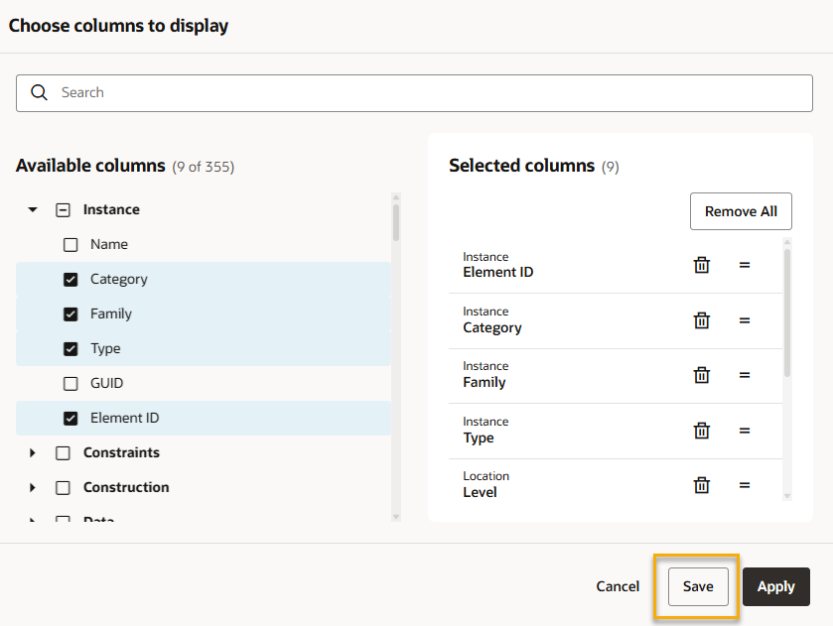The image size is (833, 626).
Task: Expand the Construction group
Action: [33, 488]
